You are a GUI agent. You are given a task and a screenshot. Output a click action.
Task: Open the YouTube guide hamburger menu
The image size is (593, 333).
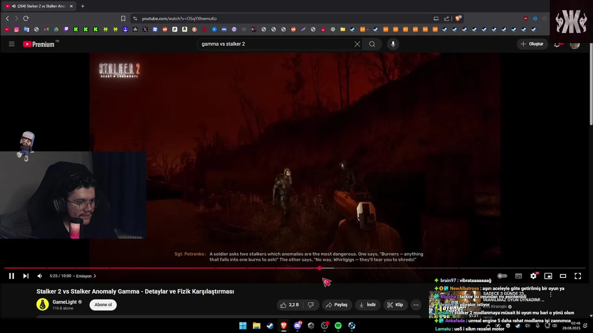(x=12, y=44)
